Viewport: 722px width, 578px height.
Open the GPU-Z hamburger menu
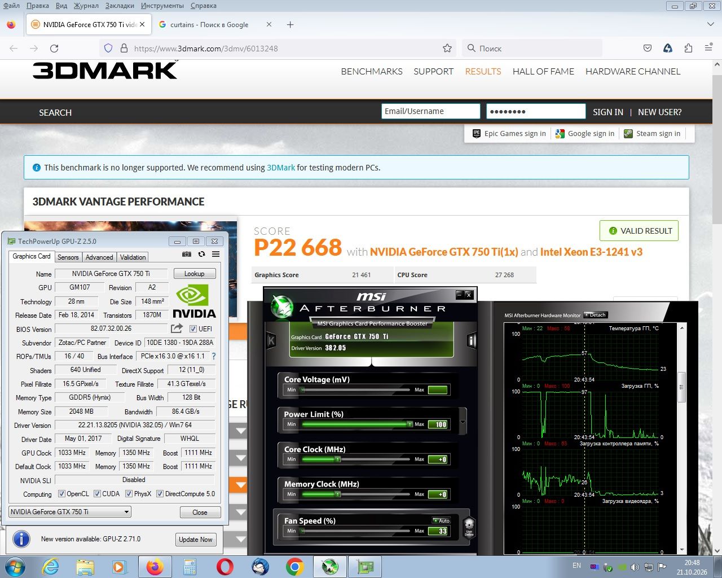click(215, 255)
